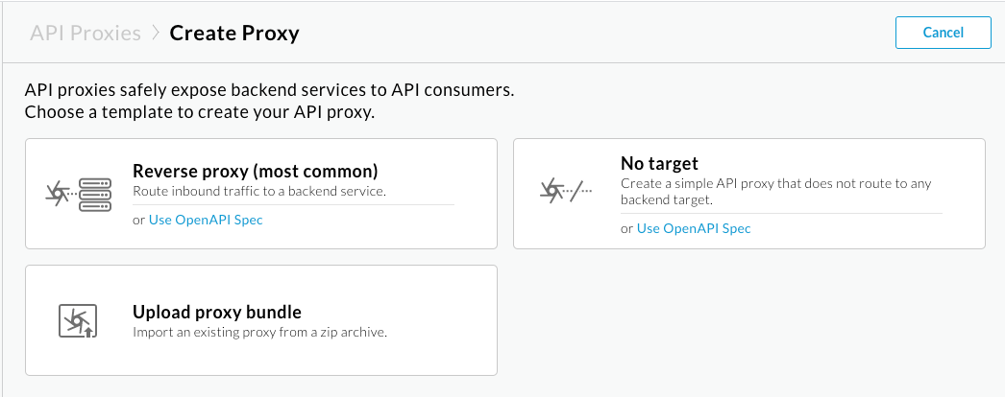
Task: Go back to API Proxies breadcrumb
Action: click(86, 34)
